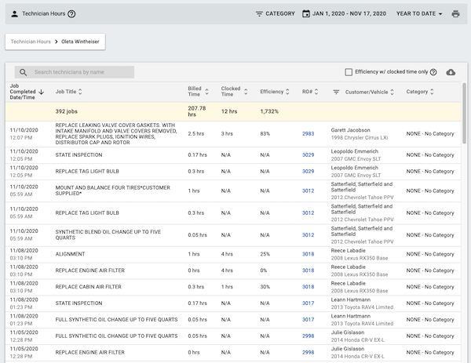Image resolution: width=471 pixels, height=363 pixels.
Task: Open RO# 3029 for STATE INSPECTION row
Action: click(x=308, y=155)
